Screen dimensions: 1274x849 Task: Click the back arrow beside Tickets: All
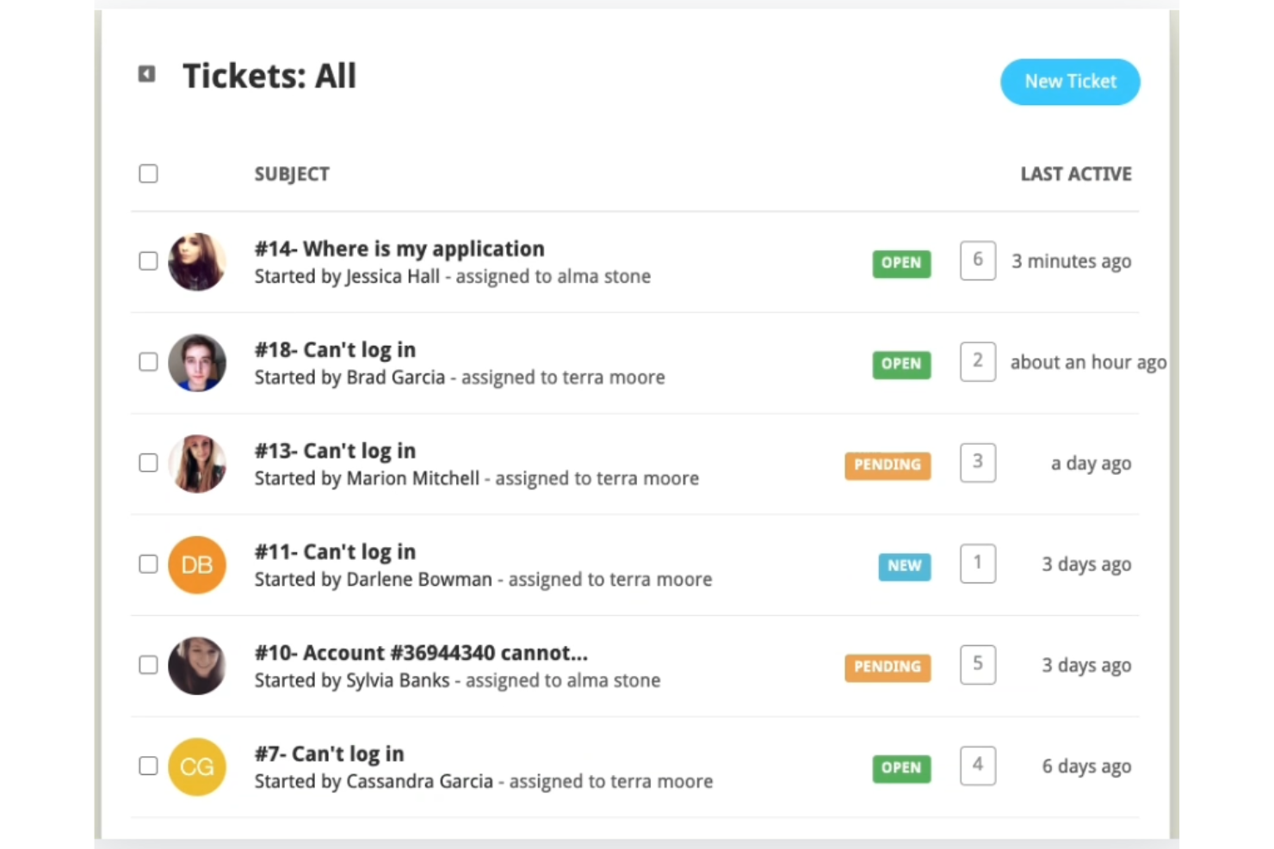tap(146, 74)
